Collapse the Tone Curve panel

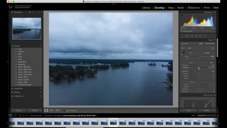[215, 95]
